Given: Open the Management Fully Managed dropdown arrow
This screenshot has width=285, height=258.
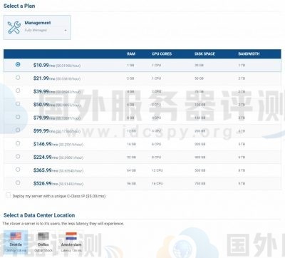Looking at the screenshot, I should coord(66,31).
